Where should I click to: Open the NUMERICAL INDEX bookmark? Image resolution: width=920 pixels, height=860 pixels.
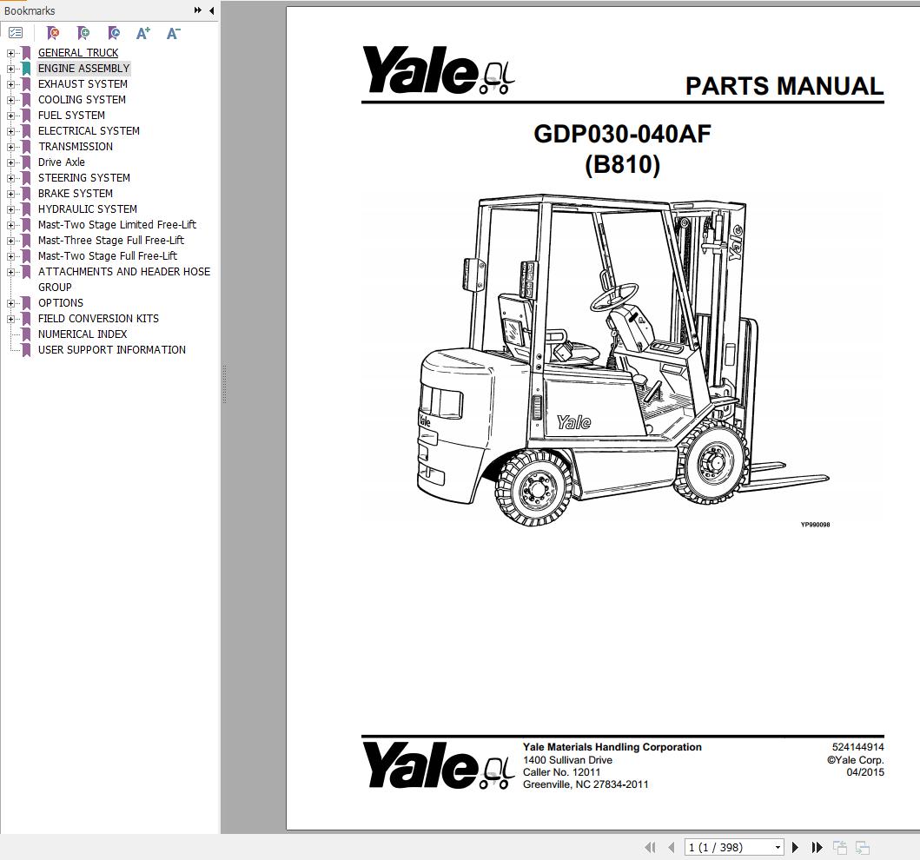(x=82, y=334)
